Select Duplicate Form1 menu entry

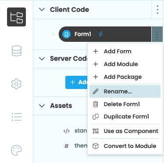tap(125, 117)
